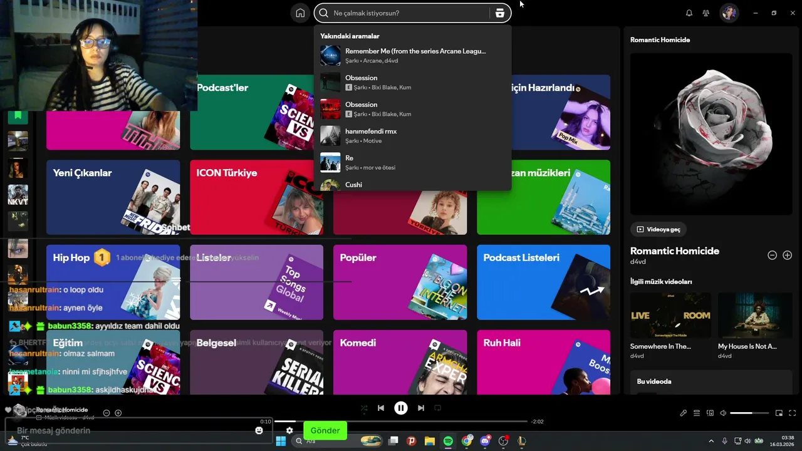Open the Windows Start button

point(281,441)
